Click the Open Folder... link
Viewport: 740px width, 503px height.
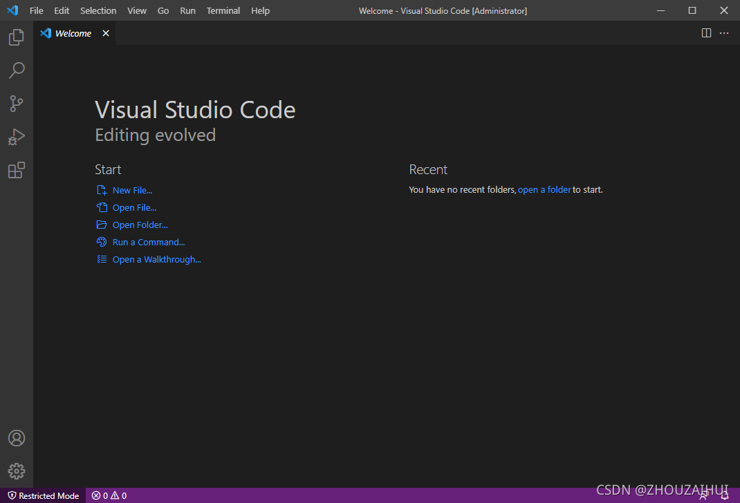[x=140, y=225]
